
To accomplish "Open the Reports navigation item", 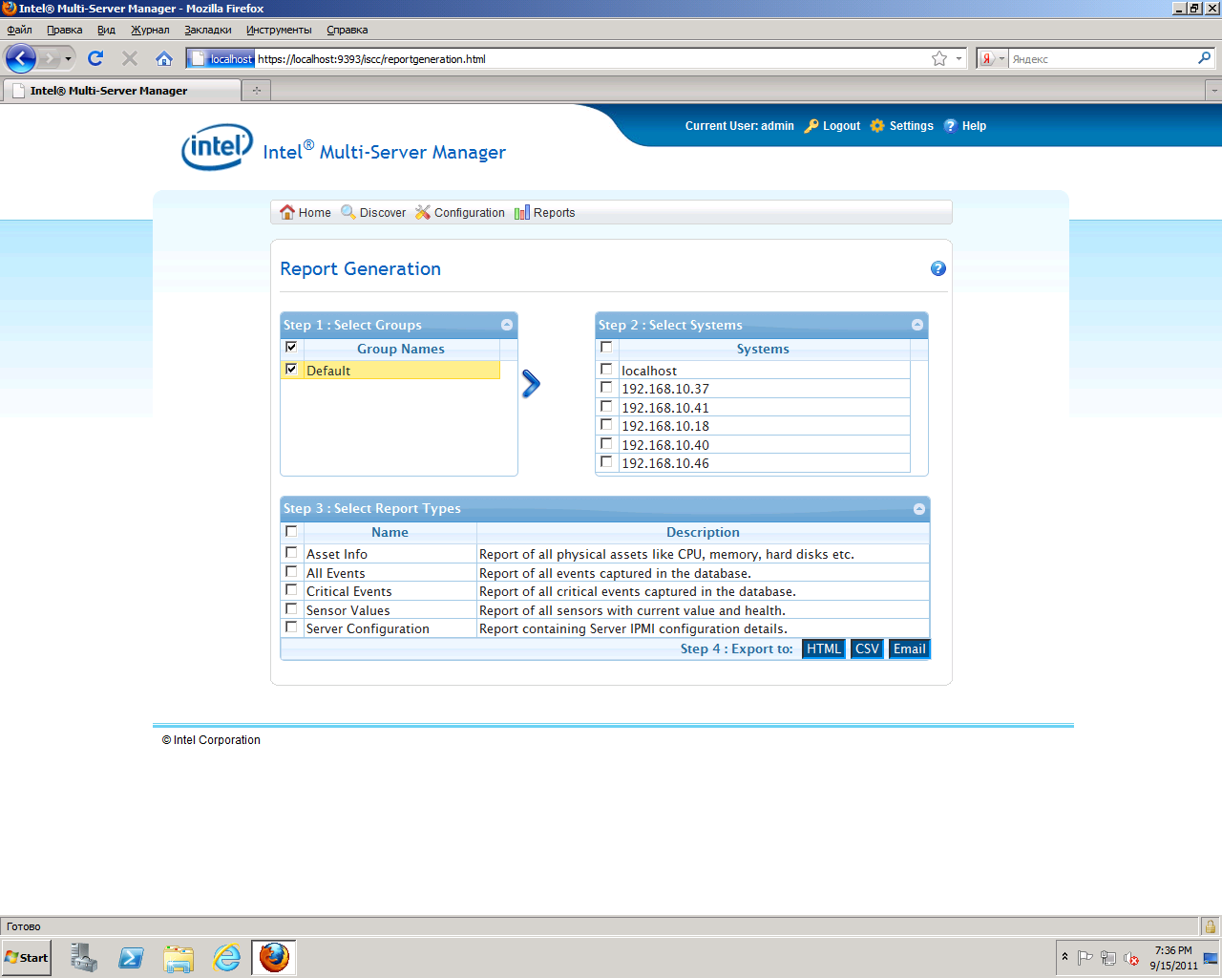I will pyautogui.click(x=545, y=213).
